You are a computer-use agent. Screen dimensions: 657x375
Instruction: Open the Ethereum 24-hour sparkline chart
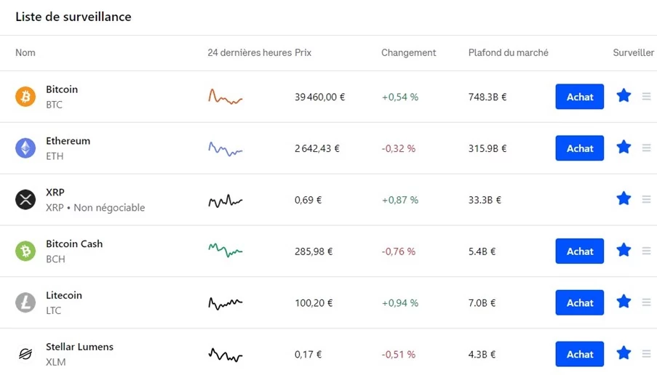point(226,148)
